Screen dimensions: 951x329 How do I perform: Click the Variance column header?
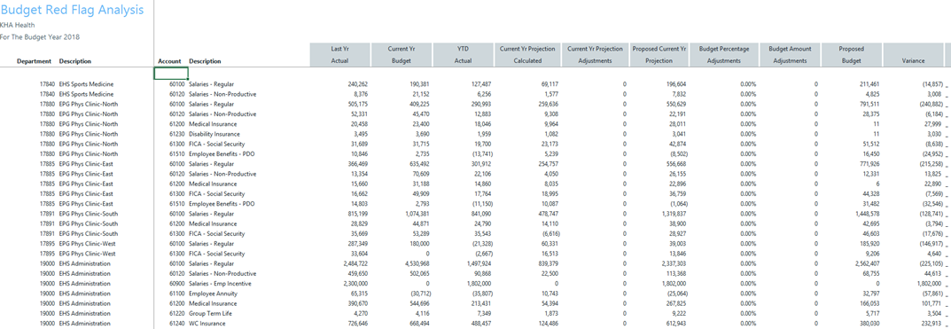(913, 55)
